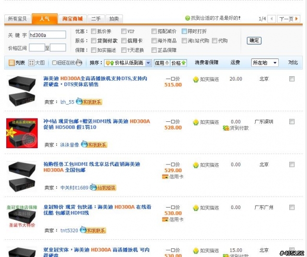This screenshot has width=307, height=257.
Task: Open thumbnail of the 515.00 HD300A listing
Action: (x=22, y=91)
